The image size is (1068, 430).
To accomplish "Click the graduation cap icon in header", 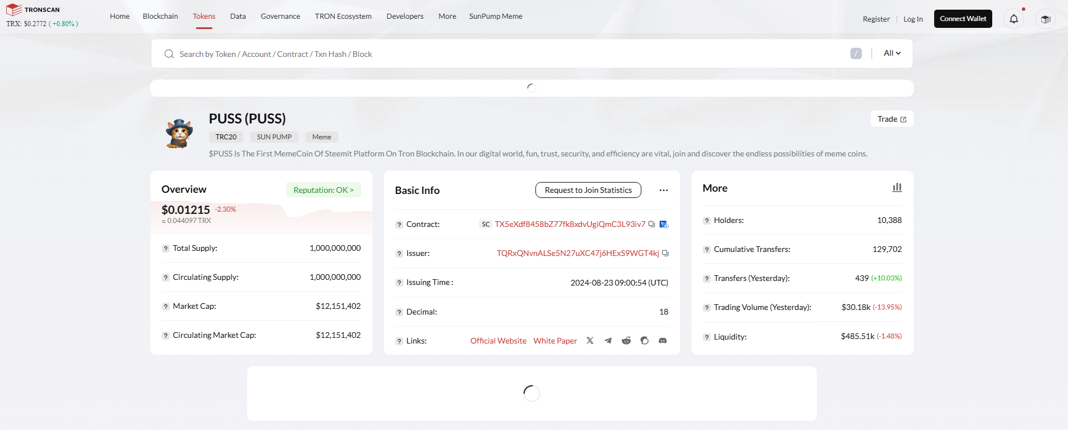I will point(1045,19).
